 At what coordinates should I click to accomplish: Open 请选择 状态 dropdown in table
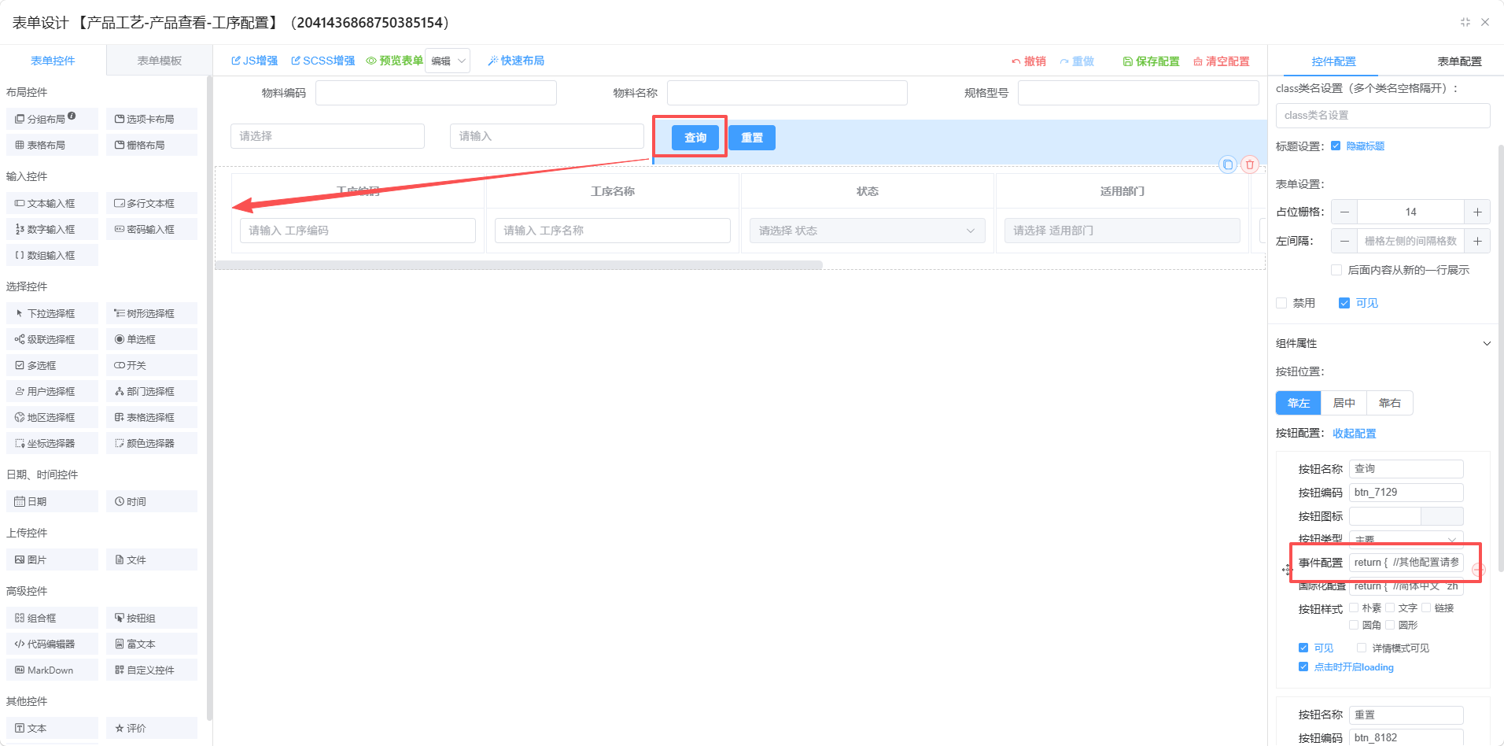(x=867, y=231)
